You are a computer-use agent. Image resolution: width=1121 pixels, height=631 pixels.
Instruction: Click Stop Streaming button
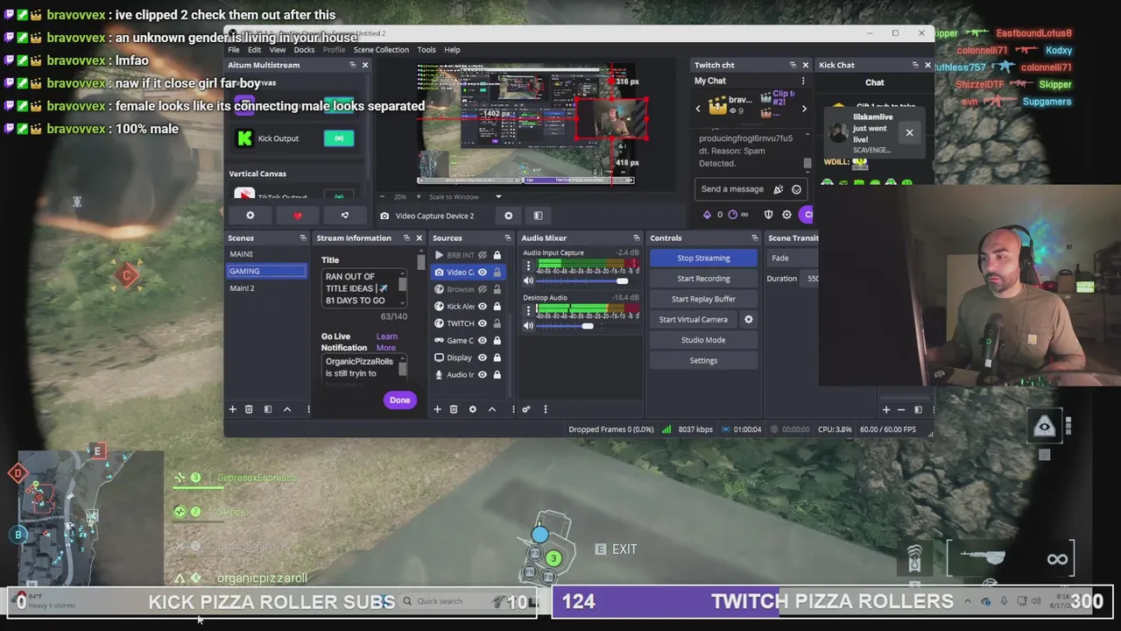[703, 259]
